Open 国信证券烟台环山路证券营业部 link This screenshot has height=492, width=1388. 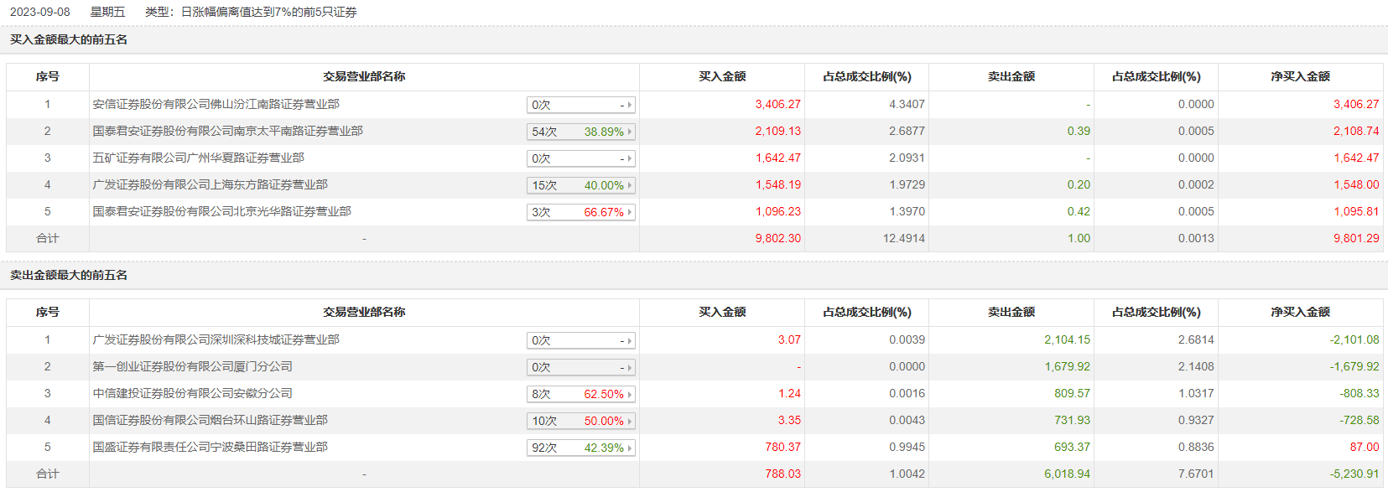210,421
